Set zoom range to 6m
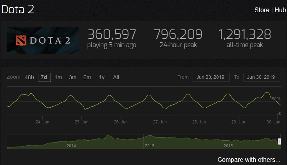 87,77
